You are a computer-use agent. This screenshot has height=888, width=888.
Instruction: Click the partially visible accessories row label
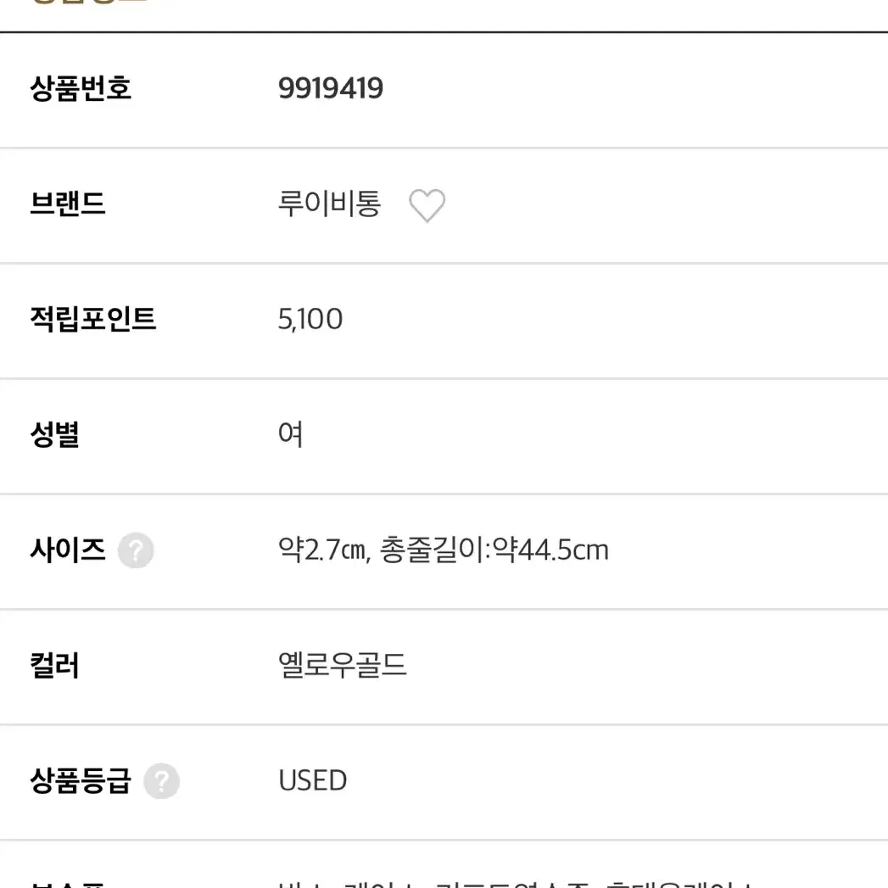pos(67,884)
